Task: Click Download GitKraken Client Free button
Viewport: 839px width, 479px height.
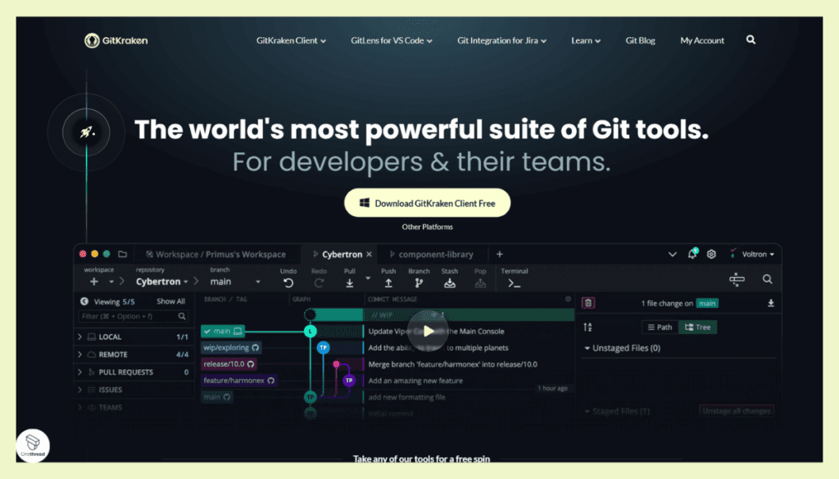Action: (427, 203)
